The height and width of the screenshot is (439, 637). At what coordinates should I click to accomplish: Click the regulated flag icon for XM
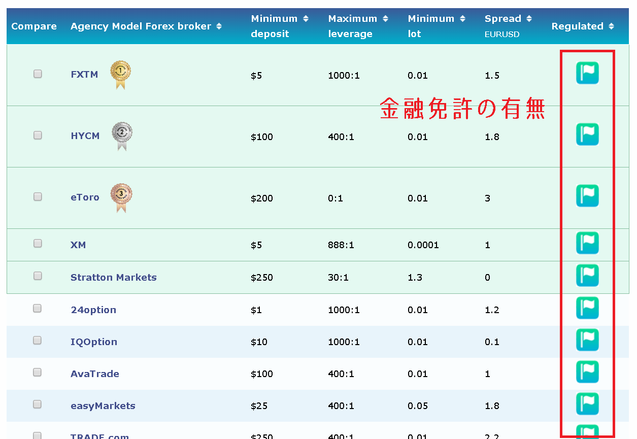pos(587,243)
